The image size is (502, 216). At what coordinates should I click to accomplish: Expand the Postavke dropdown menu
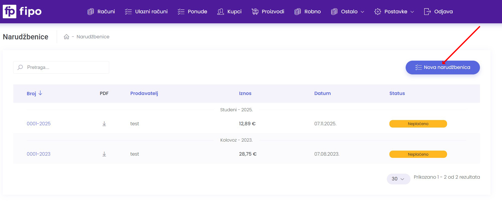point(394,12)
